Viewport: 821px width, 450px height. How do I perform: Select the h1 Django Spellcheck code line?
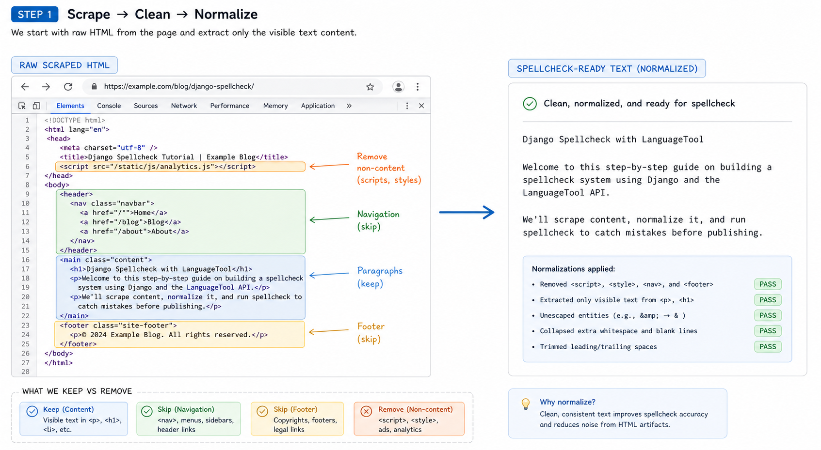161,269
